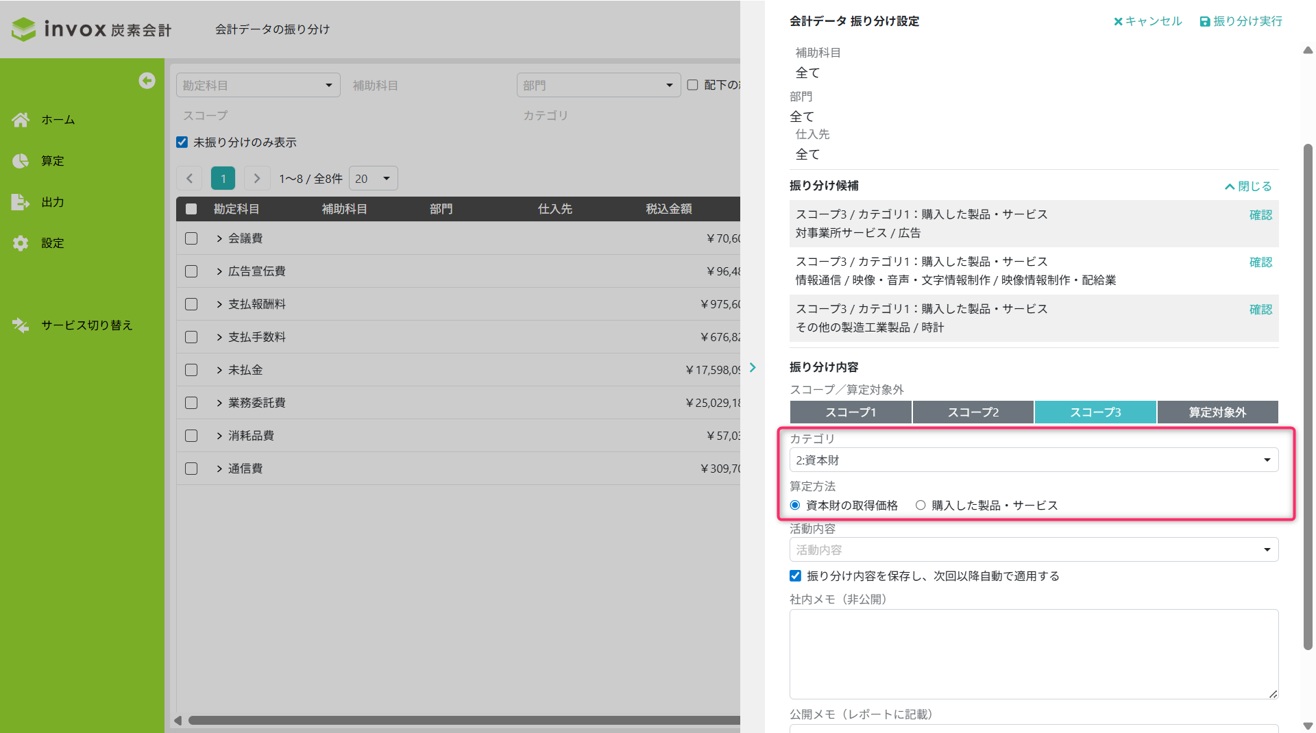
Task: Expand the 支払報酬料 row
Action: point(219,304)
